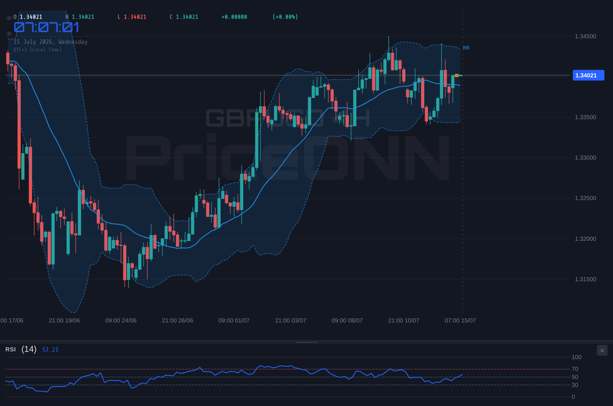Click the 09:00 08/07 time label
Screen dimensions: 613x406
347,321
